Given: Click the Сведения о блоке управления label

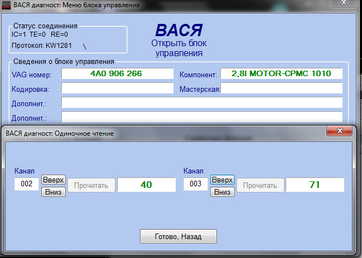Looking at the screenshot, I should tap(64, 62).
